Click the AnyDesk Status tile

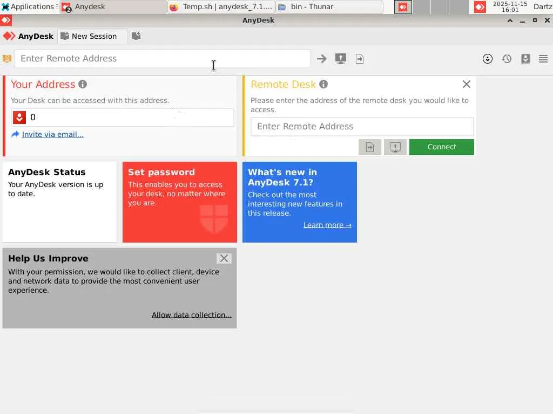[59, 202]
